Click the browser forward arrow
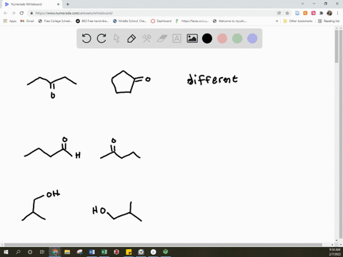 coord(14,13)
